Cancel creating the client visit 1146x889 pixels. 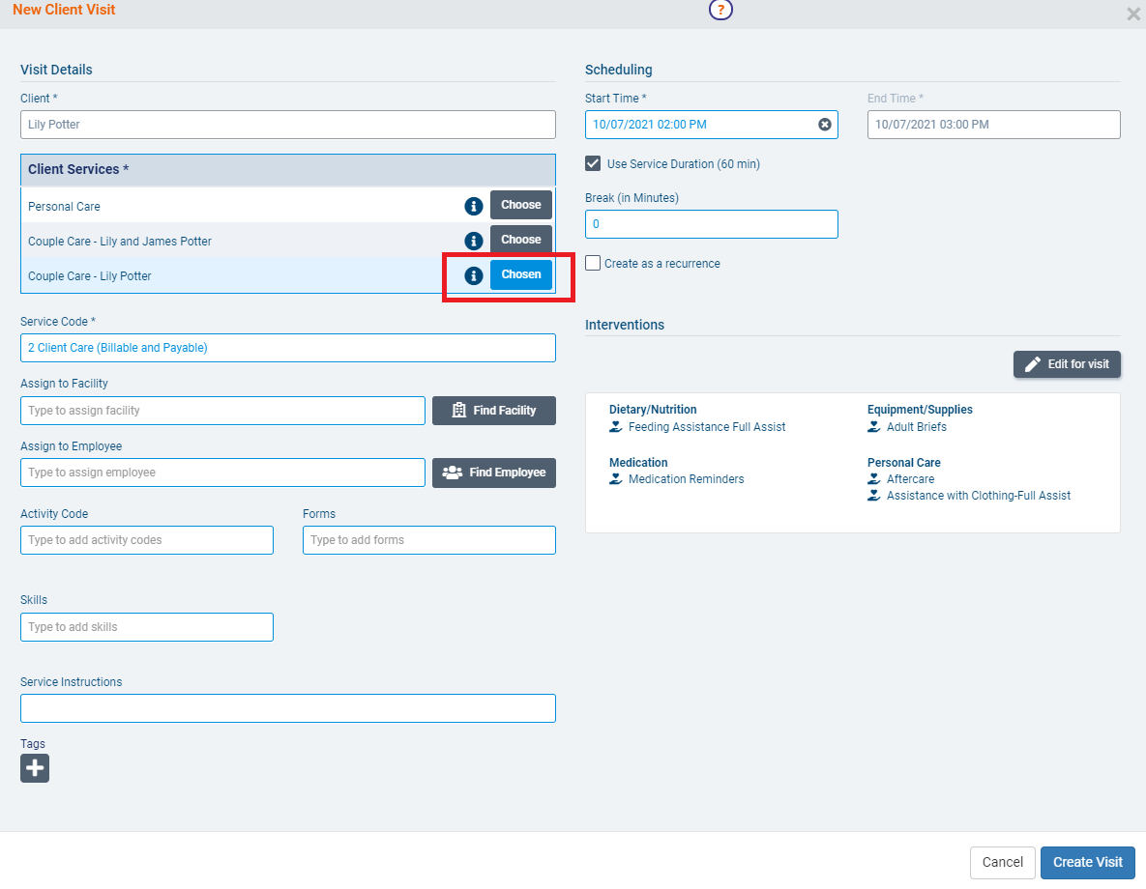tap(1002, 862)
